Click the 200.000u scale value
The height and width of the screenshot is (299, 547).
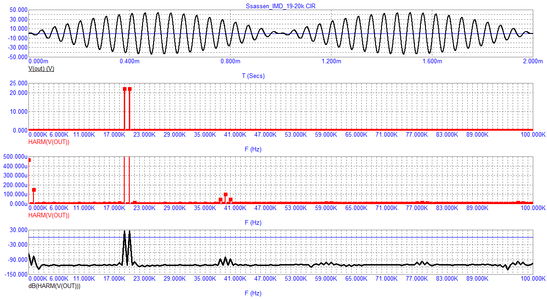(15, 185)
